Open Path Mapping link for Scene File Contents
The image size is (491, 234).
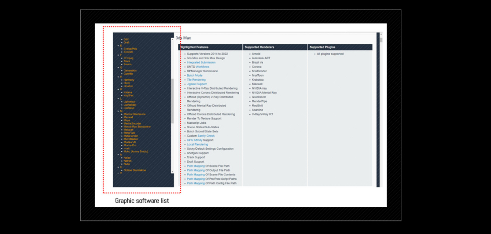pyautogui.click(x=196, y=174)
